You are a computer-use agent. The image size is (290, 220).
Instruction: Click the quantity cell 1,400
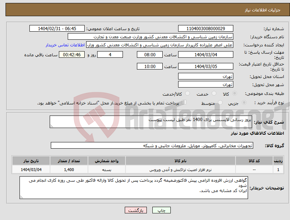click(x=69, y=170)
